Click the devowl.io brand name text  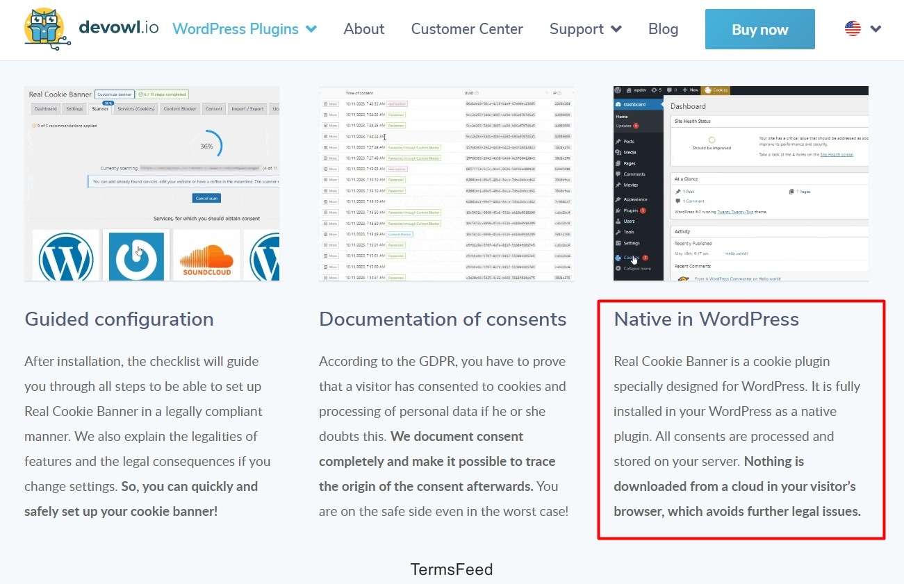(x=119, y=27)
